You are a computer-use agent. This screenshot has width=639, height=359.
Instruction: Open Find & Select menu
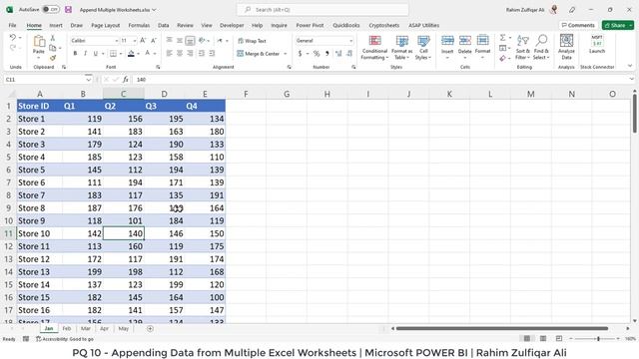(541, 47)
